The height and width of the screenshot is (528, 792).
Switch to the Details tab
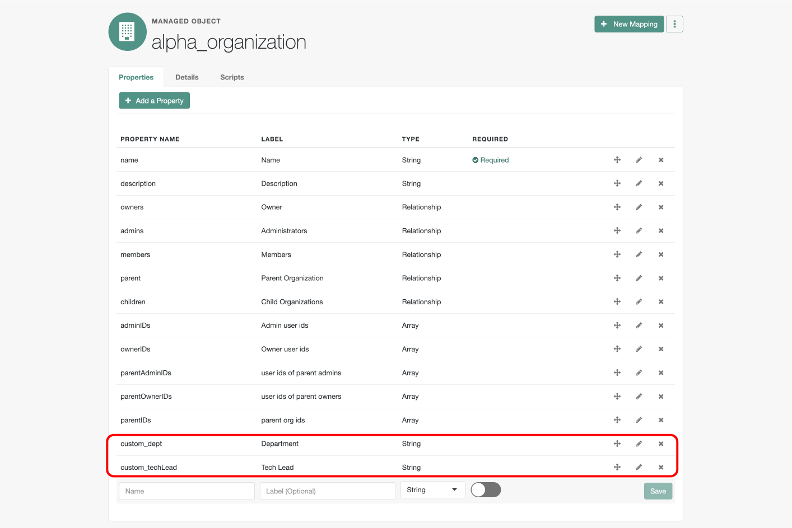click(x=187, y=77)
